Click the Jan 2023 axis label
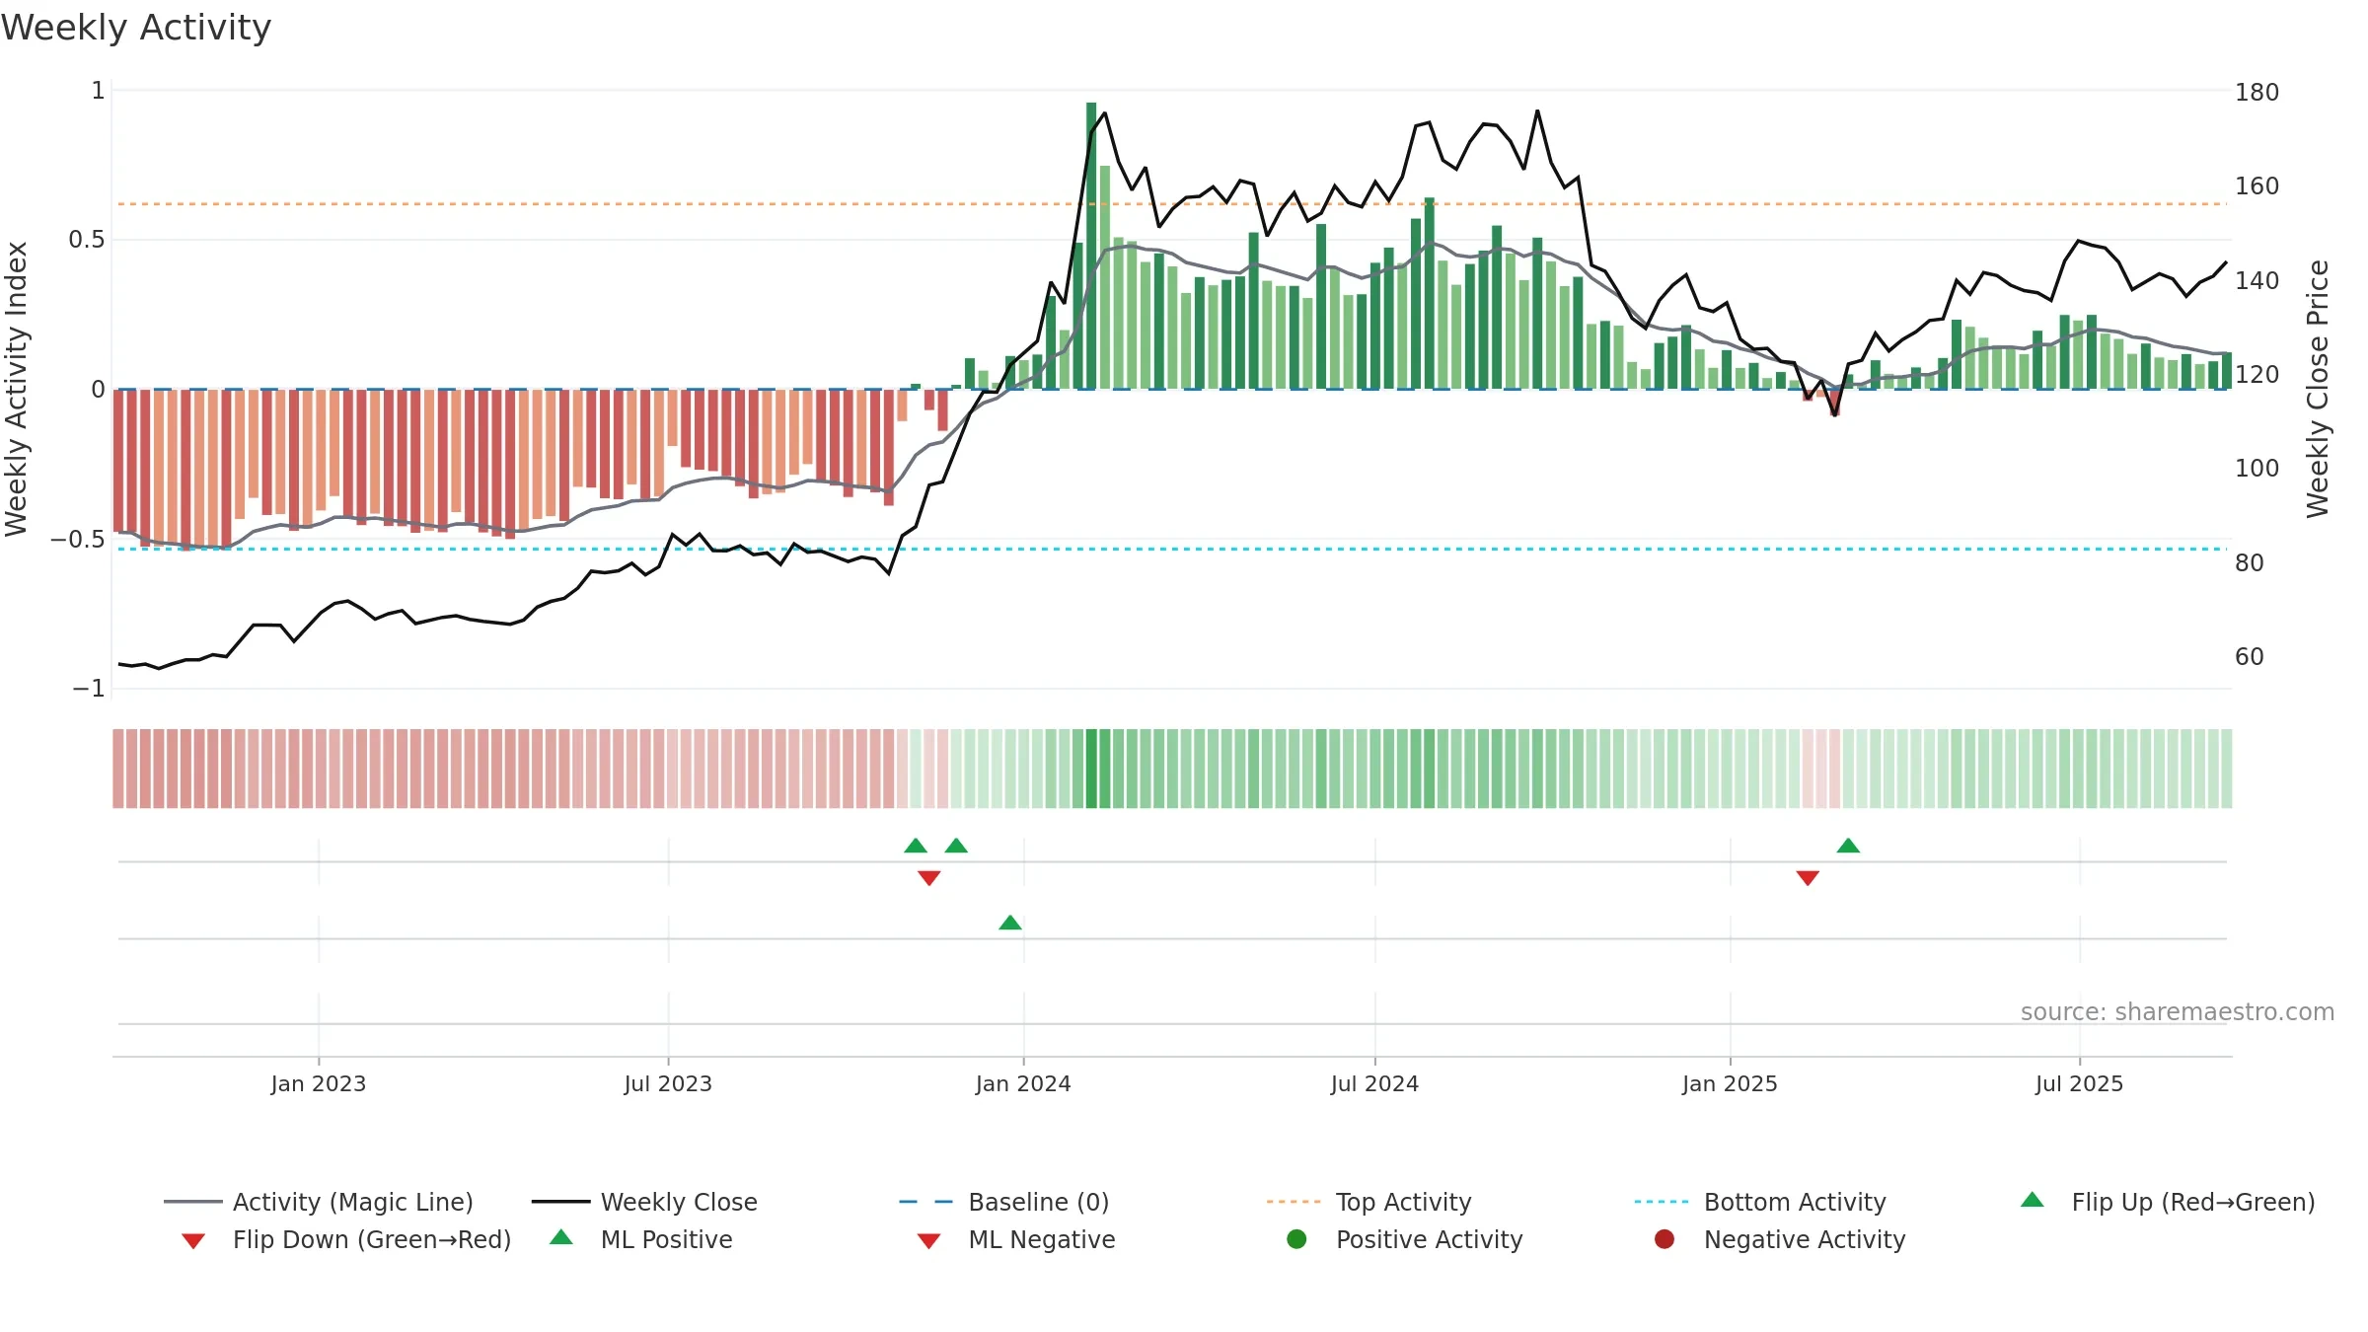This screenshot has height=1332, width=2368. (319, 1083)
